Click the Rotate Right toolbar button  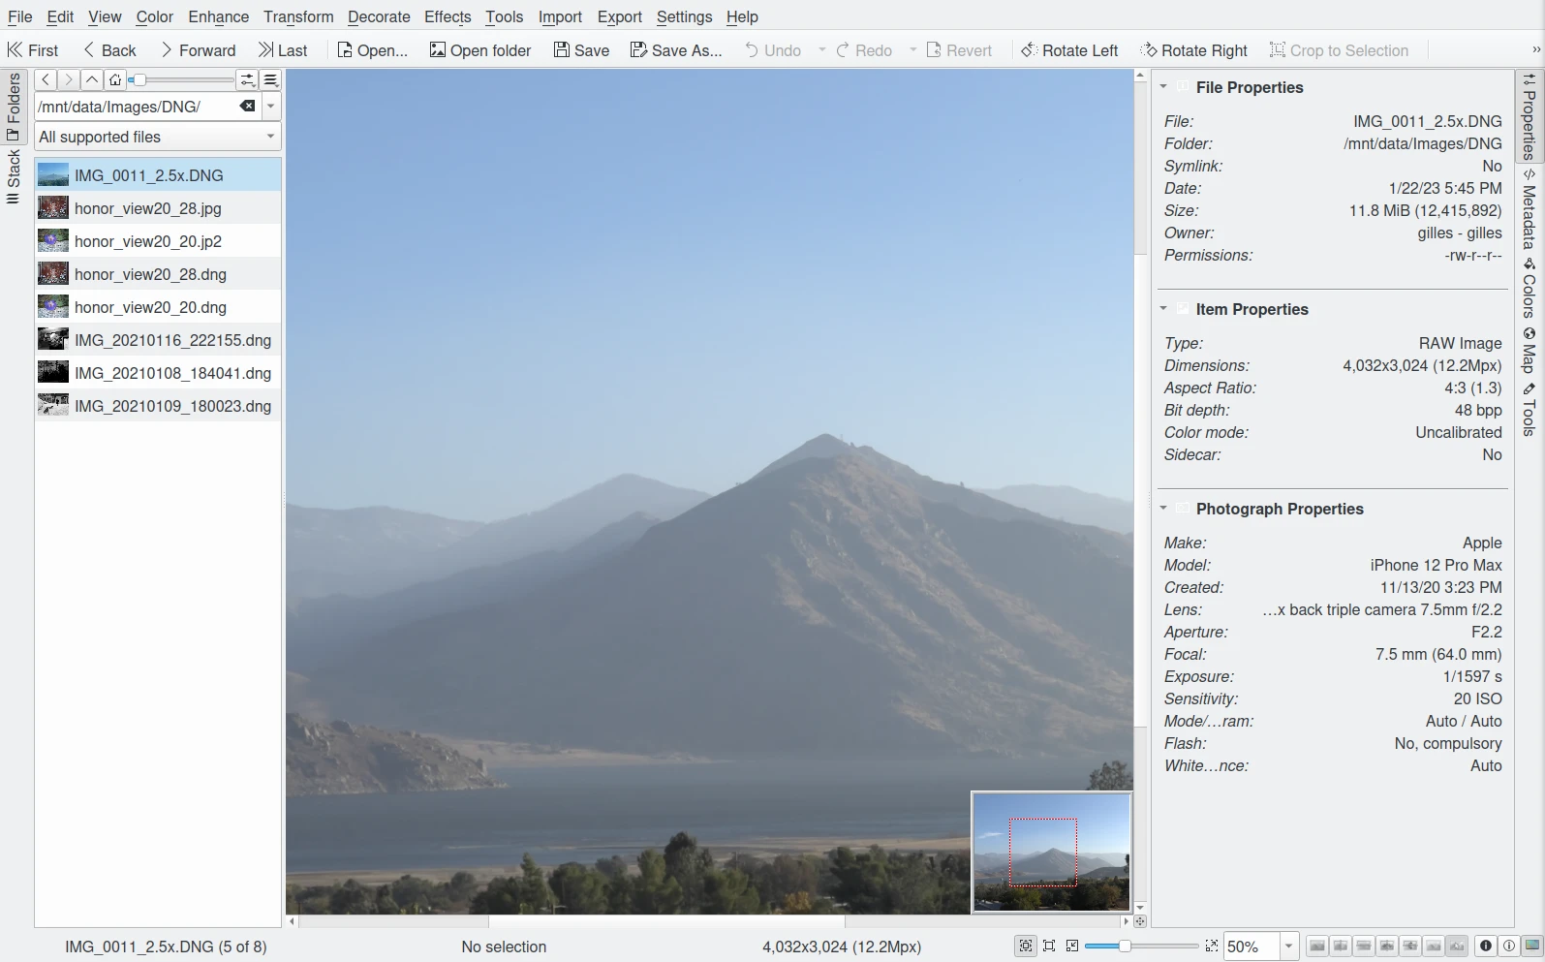(x=1193, y=50)
